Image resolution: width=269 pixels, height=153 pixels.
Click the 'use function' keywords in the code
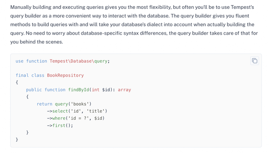[31, 61]
